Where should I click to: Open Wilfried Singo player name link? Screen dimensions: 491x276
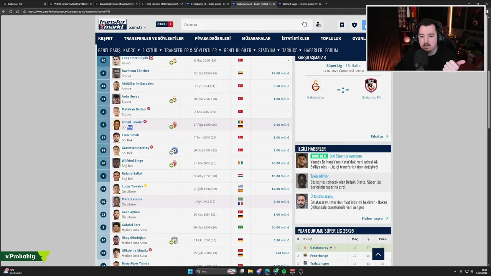[x=132, y=161]
